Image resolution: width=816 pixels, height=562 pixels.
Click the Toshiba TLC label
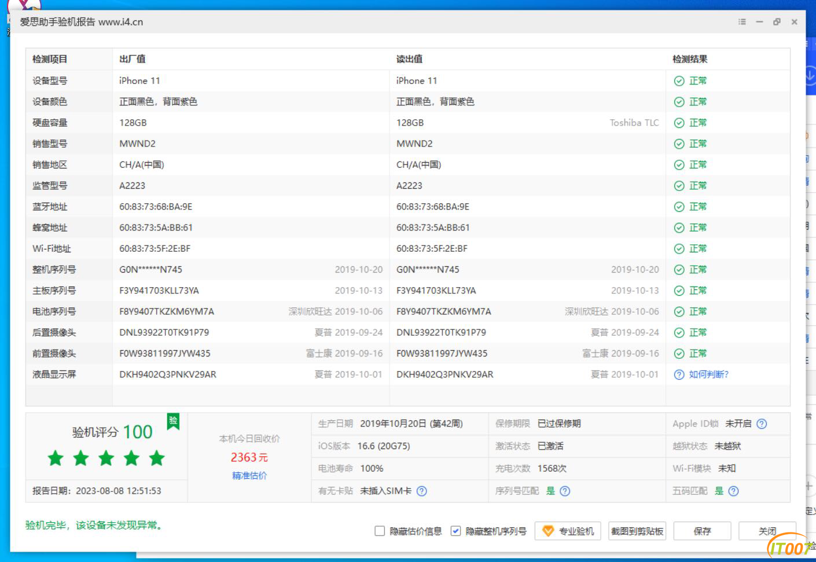[x=634, y=123]
